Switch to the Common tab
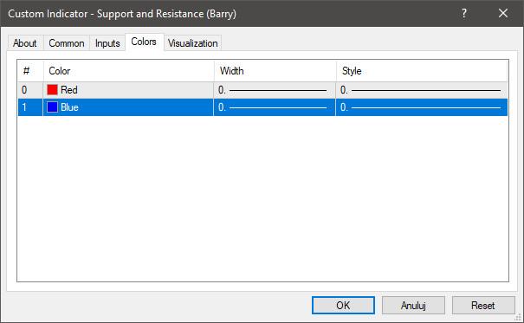This screenshot has height=323, width=524. click(67, 43)
